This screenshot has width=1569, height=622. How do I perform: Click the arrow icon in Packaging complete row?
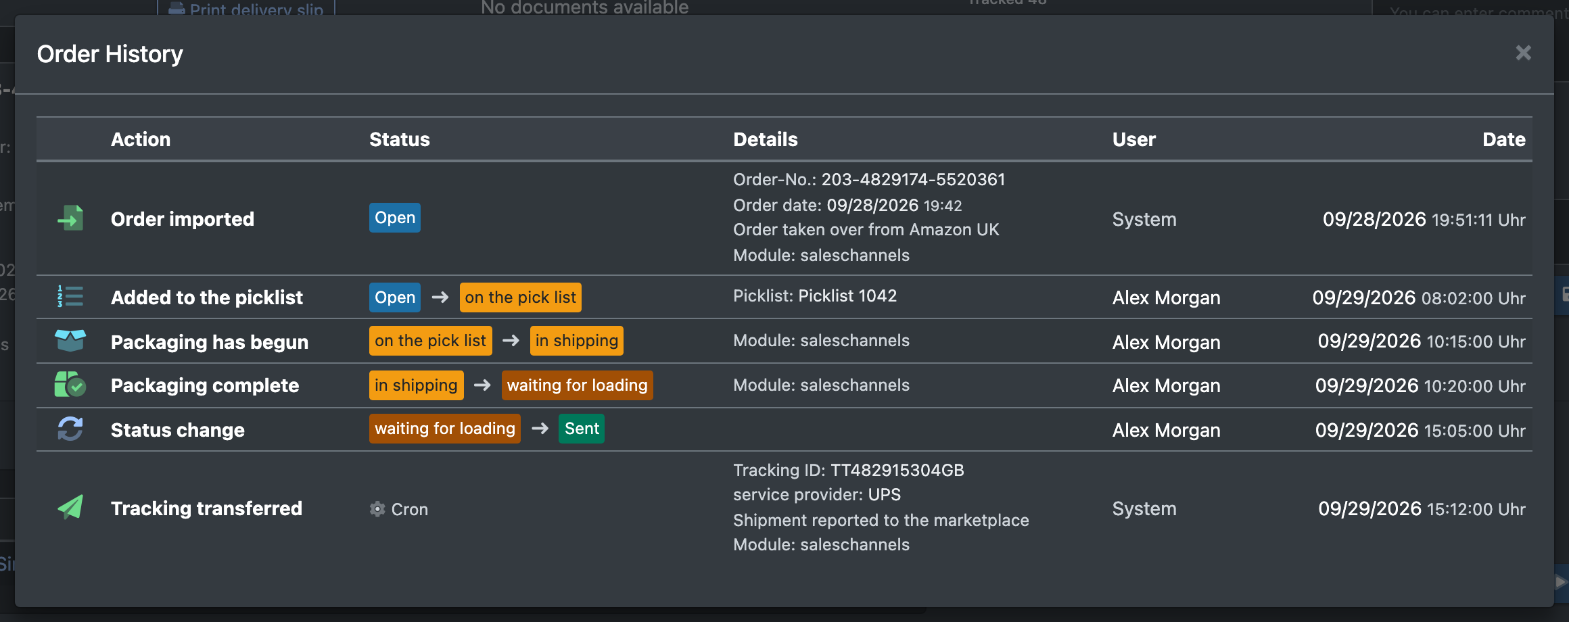(x=483, y=385)
